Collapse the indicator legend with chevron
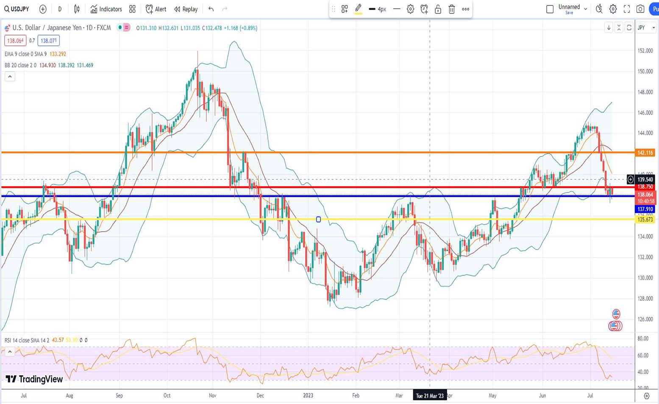 [10, 77]
